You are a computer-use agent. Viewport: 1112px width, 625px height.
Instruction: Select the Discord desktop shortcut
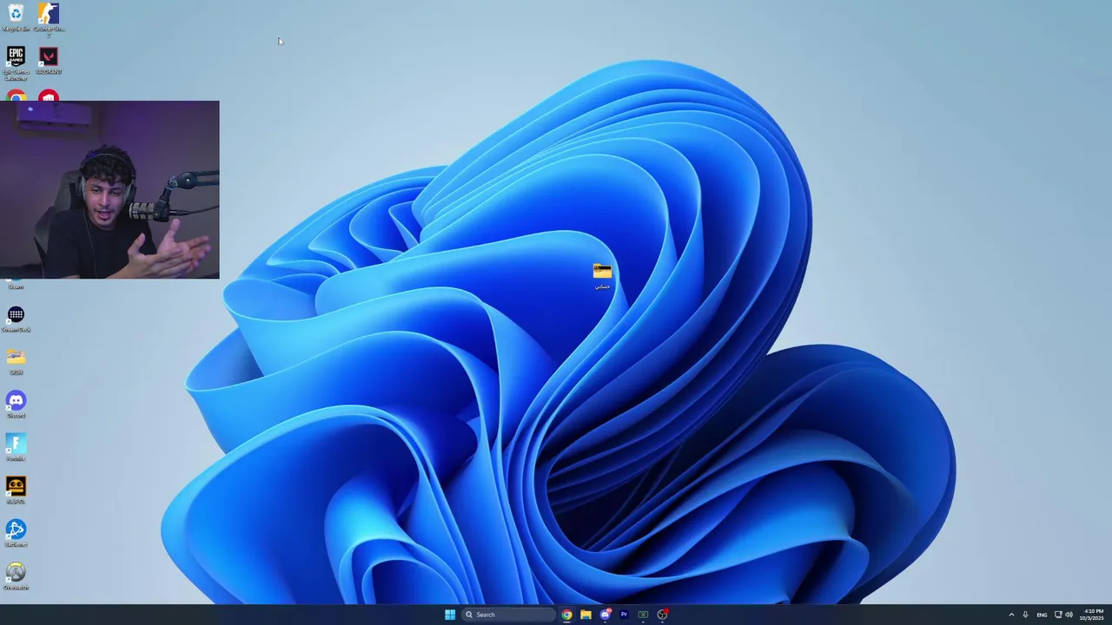pos(16,405)
